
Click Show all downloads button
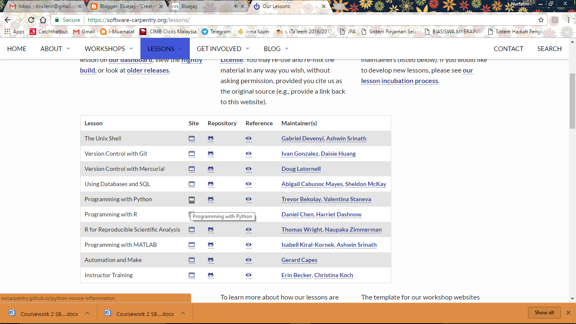tap(544, 313)
